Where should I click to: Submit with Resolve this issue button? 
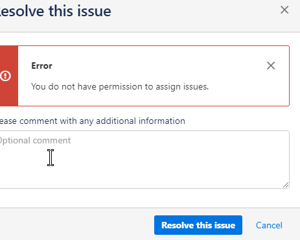[x=198, y=225]
